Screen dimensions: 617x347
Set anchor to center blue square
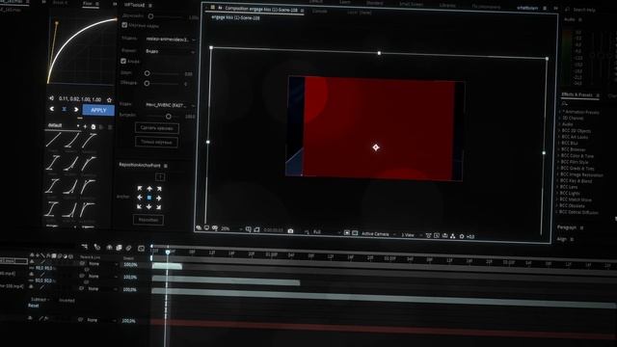pos(149,198)
